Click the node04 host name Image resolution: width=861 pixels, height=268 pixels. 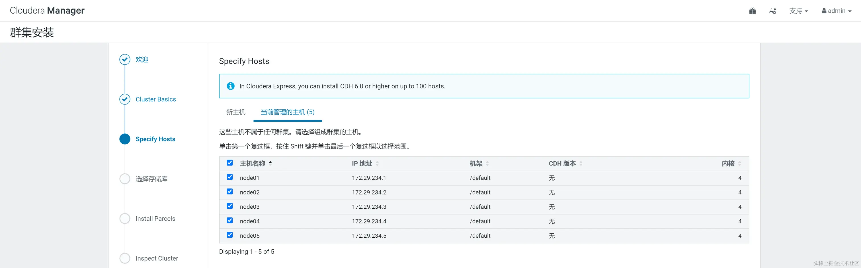250,221
